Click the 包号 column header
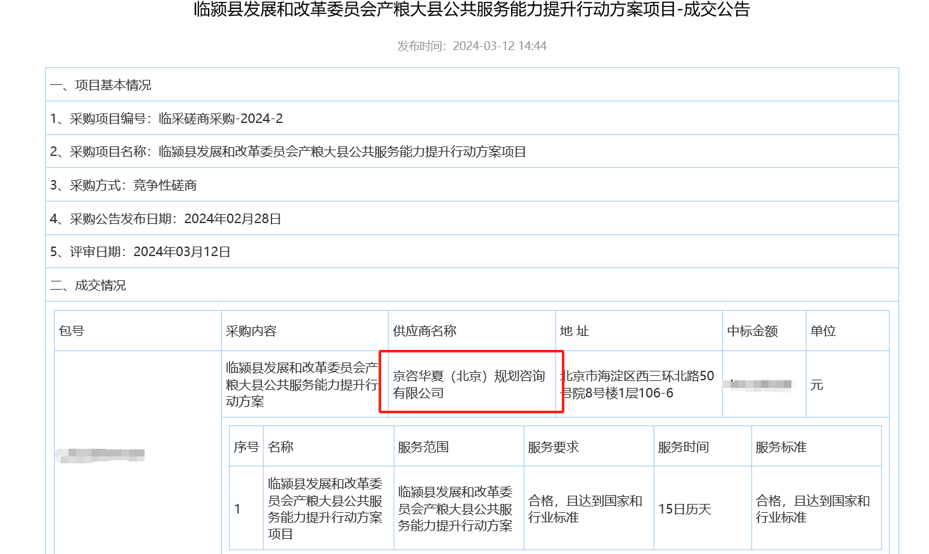 [138, 331]
